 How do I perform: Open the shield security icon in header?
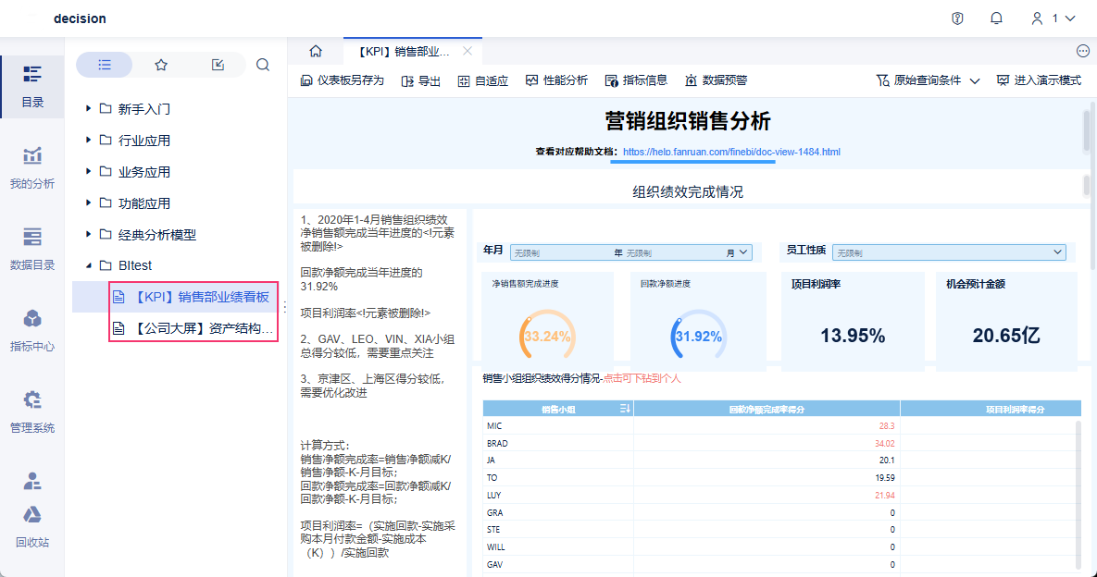[x=957, y=18]
